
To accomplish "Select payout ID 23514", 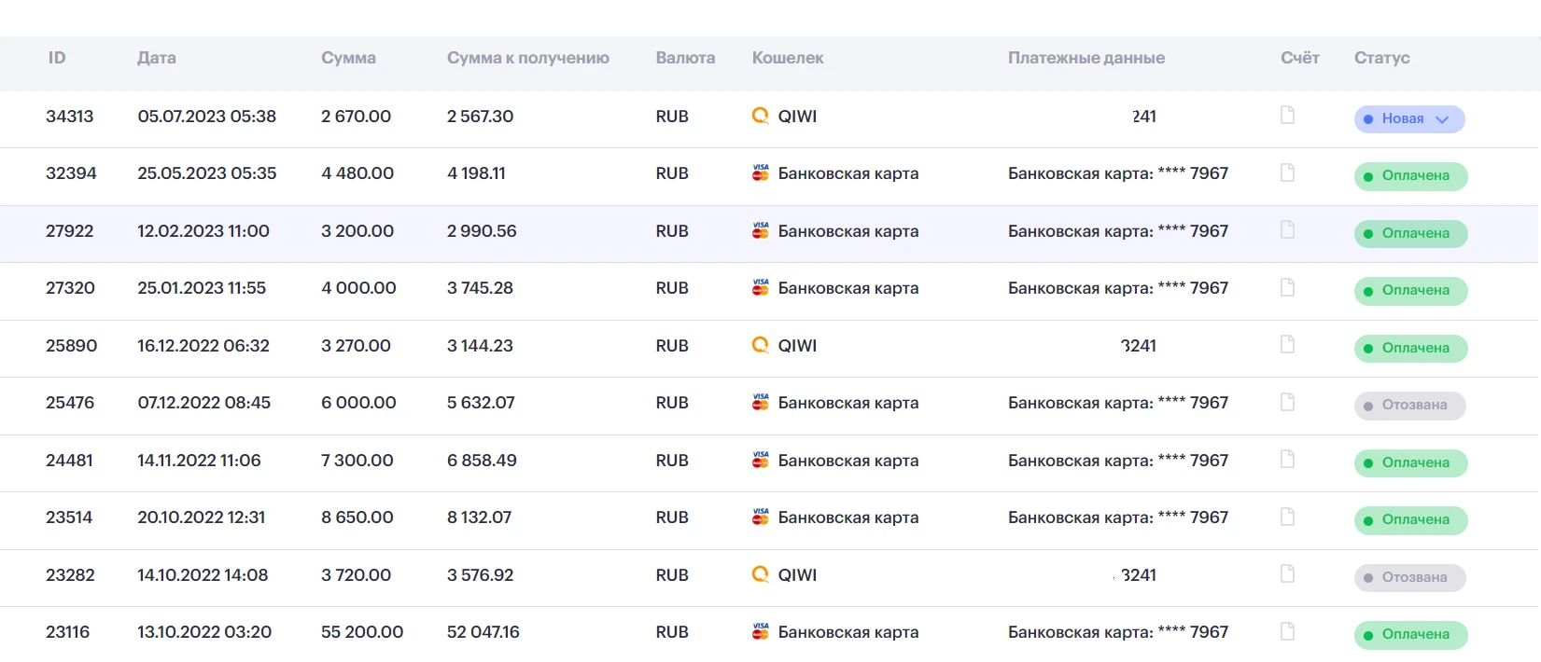I will point(69,517).
